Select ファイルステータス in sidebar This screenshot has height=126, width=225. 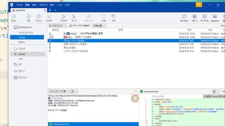[x=26, y=33]
